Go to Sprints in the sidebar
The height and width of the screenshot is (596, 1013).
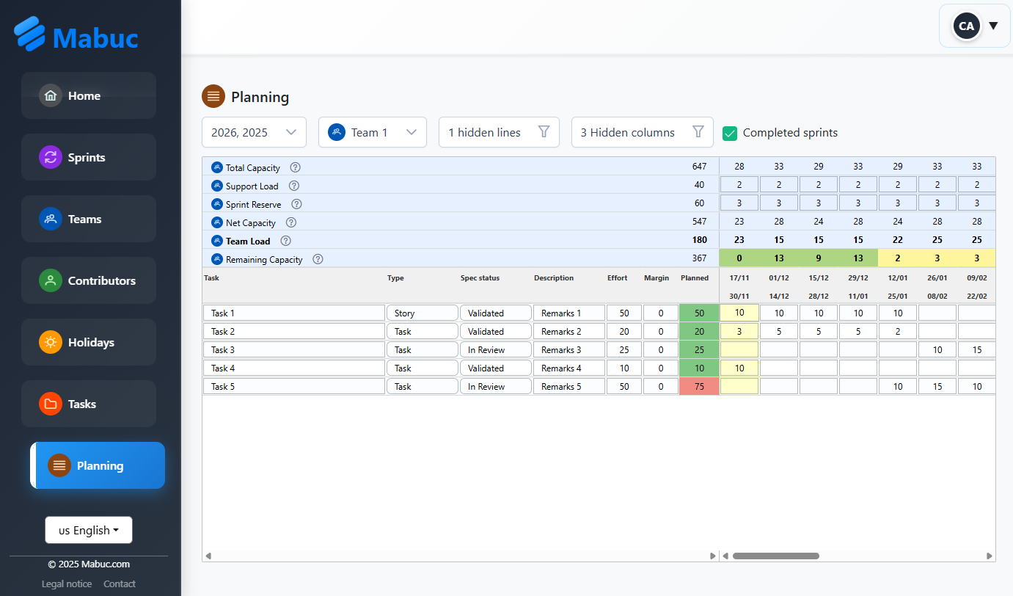pyautogui.click(x=88, y=157)
